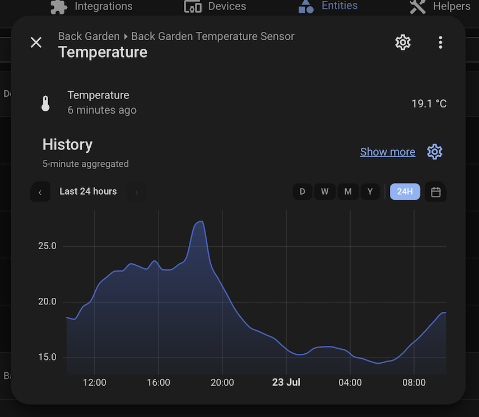479x417 pixels.
Task: Click the 23 Jul chart marker
Action: coord(286,382)
